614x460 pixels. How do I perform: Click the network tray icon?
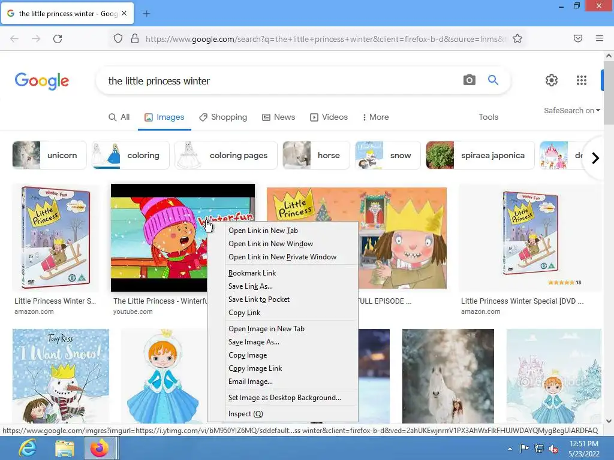coord(539,449)
